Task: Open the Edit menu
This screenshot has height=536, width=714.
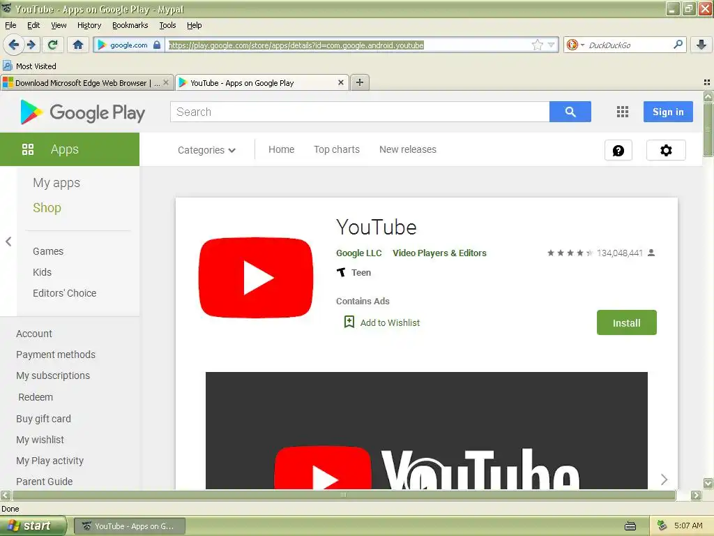Action: 33,25
